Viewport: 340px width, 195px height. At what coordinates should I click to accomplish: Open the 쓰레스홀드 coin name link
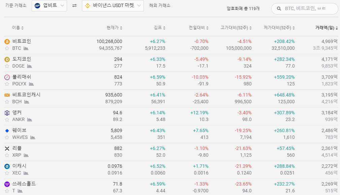pos(24,184)
